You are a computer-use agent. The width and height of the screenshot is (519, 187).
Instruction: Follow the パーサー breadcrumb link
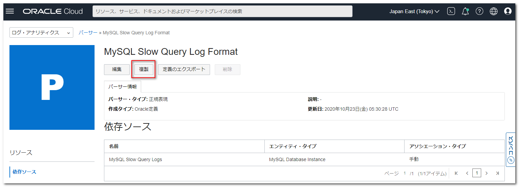pos(88,33)
